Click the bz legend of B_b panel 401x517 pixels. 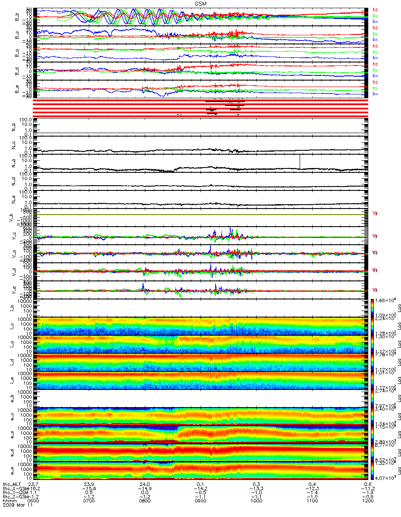375,9
